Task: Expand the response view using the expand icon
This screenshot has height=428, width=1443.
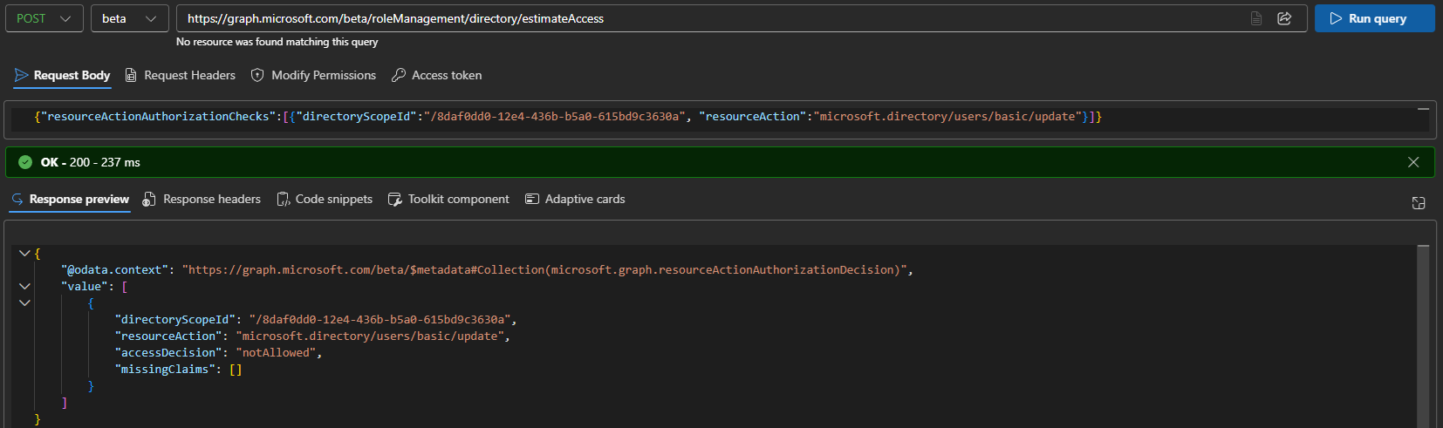Action: tap(1419, 203)
